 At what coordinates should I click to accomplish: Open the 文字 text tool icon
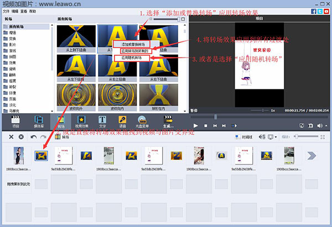102,122
